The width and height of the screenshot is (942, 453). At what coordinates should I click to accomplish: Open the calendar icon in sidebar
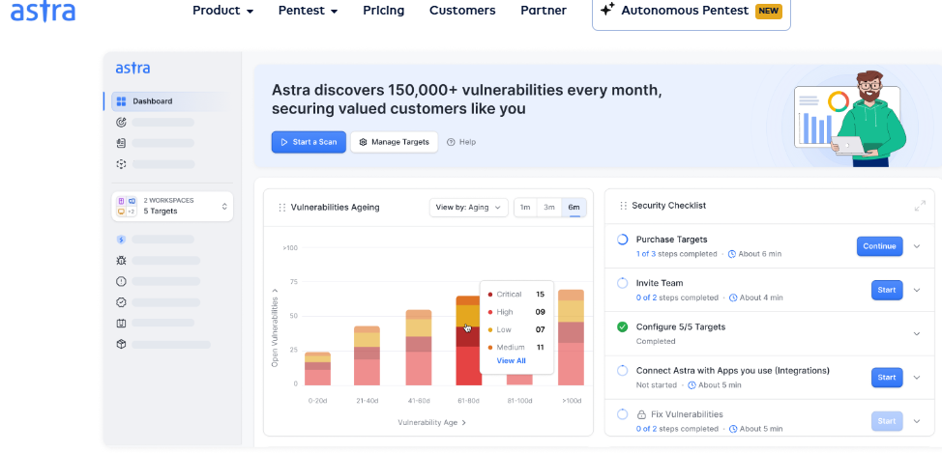(121, 324)
